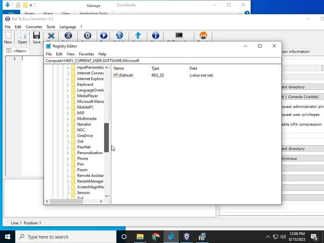Open the Language menu in Bat To Exe
Screen dimensions: 324x243
tap(68, 27)
